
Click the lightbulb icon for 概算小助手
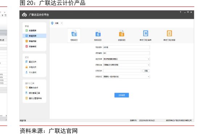pyautogui.click(x=26, y=88)
